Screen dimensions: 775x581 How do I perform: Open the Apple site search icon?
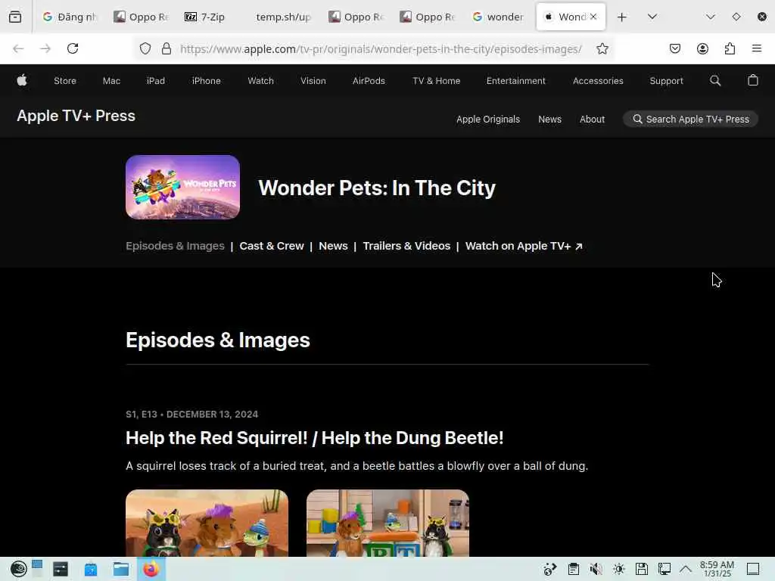(x=714, y=80)
